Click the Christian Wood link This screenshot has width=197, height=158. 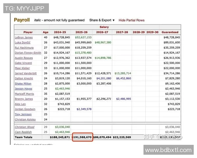pyautogui.click(x=25, y=127)
